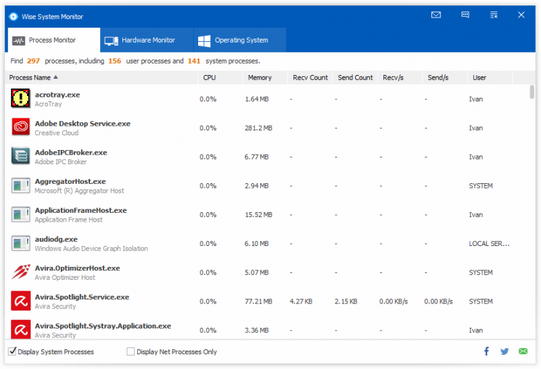
Task: Sort by User column header
Action: point(490,78)
